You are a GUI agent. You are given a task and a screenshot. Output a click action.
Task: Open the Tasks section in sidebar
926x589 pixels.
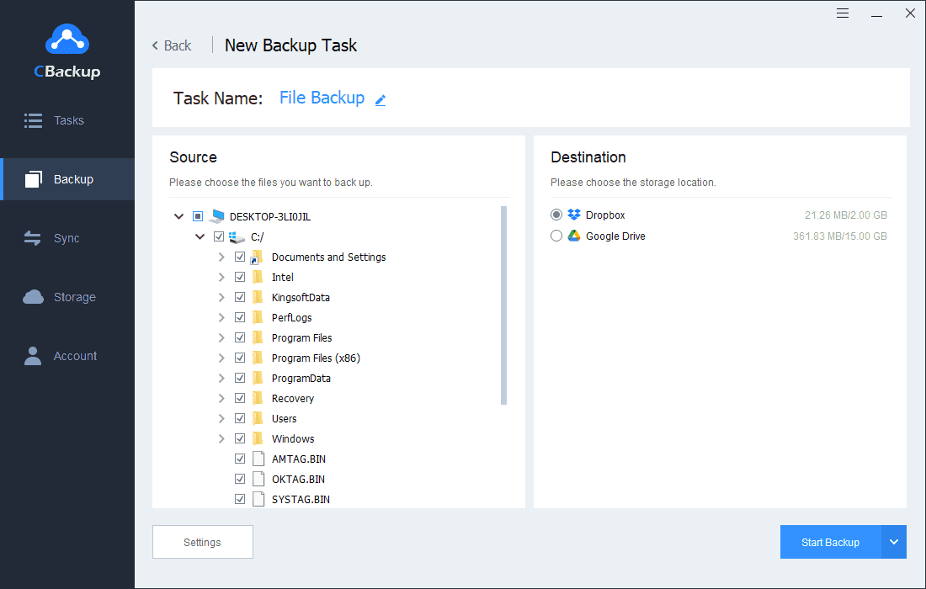(67, 120)
